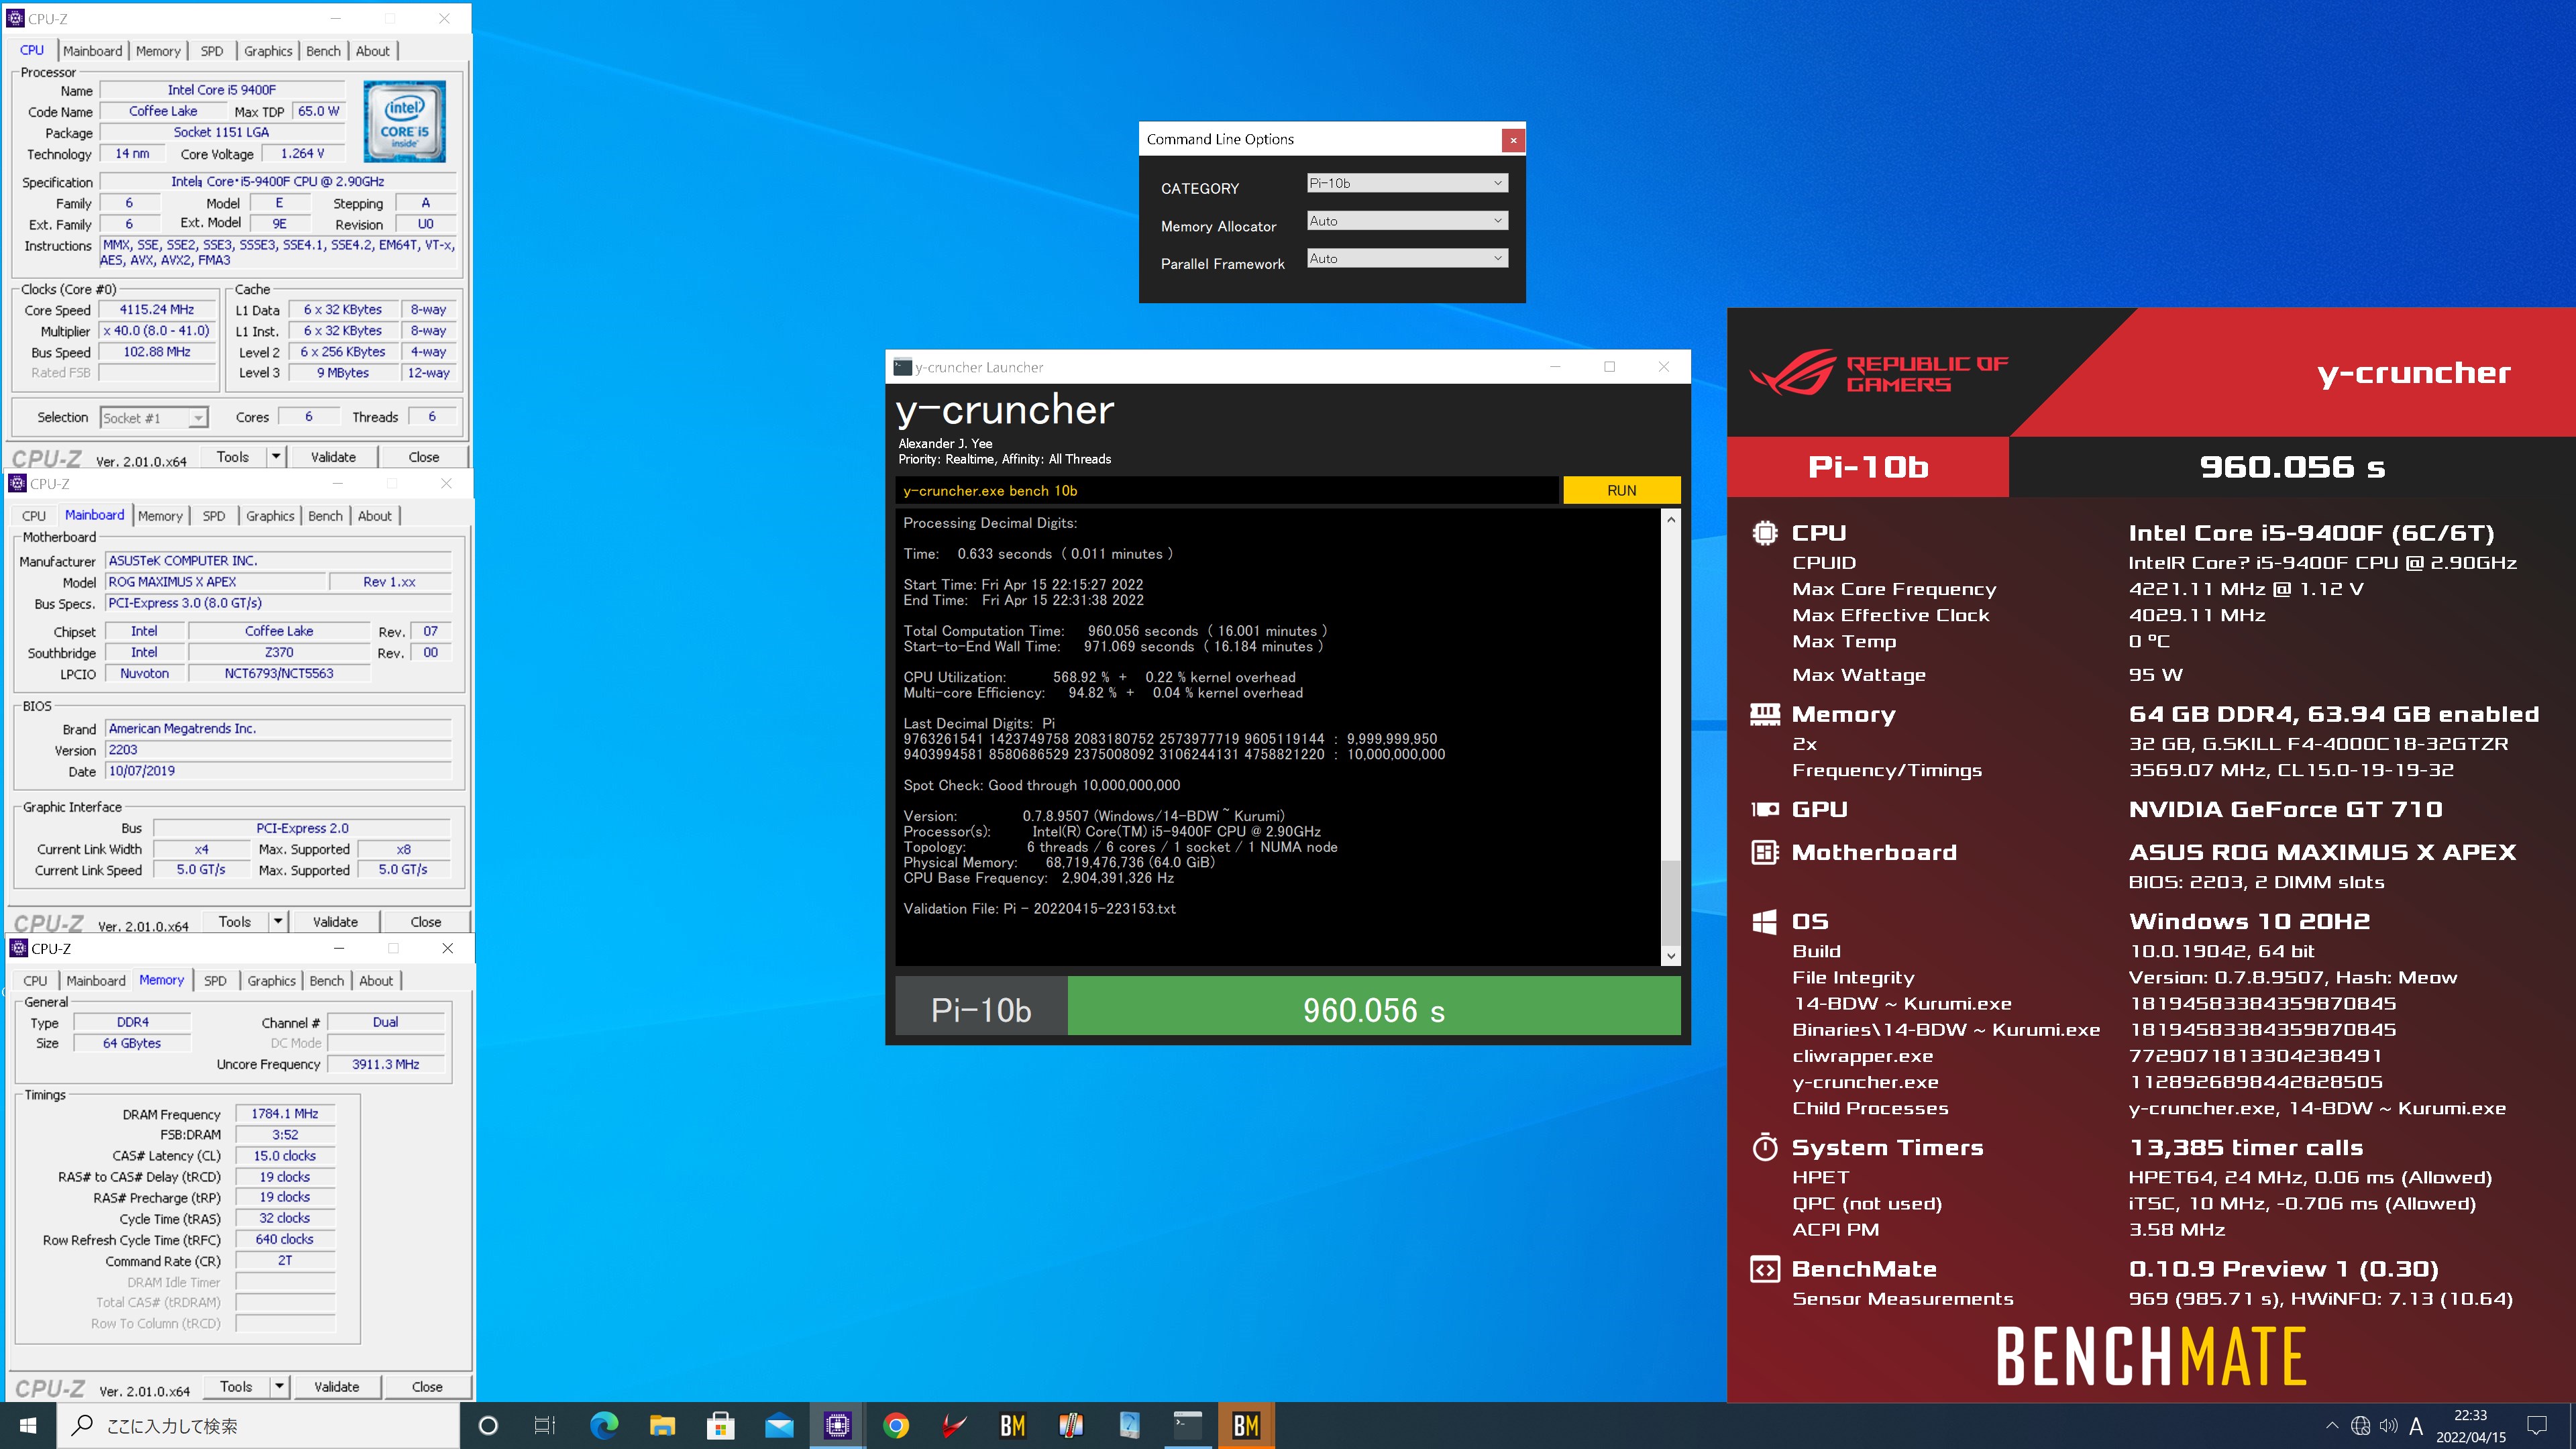
Task: Open the Mail app from taskbar
Action: (779, 1425)
